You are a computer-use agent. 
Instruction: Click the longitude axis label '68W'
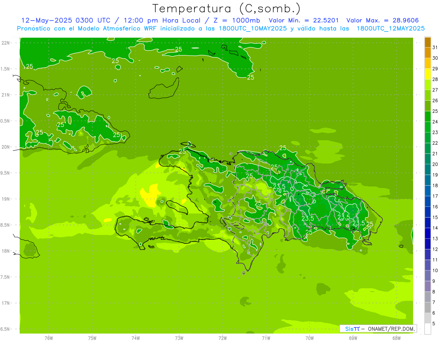[x=396, y=338]
